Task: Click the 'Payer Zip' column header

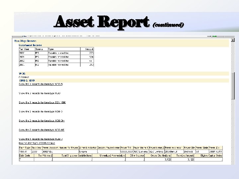Action: pos(216,148)
